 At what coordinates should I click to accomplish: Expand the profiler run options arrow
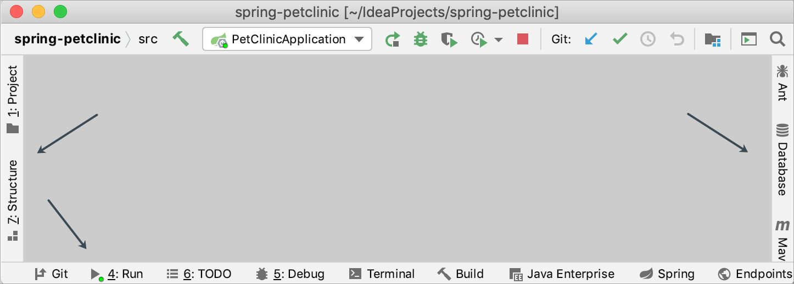coord(499,40)
